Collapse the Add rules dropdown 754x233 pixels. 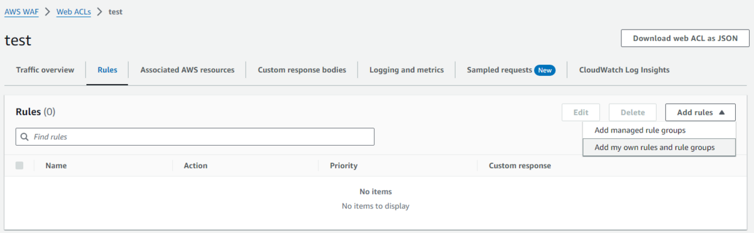(701, 112)
